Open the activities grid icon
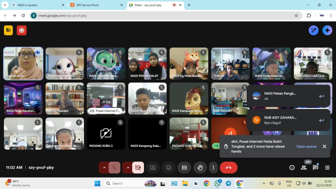The height and width of the screenshot is (189, 336). pyautogui.click(x=327, y=168)
